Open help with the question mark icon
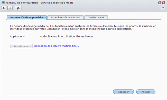Viewport: 167px width, 100px height. point(163,8)
